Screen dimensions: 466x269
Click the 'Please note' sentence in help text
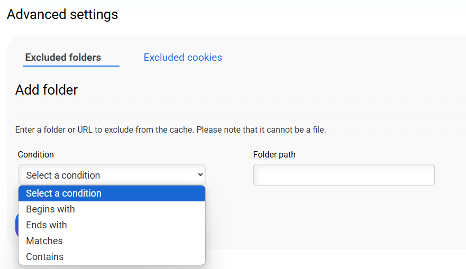(262, 129)
